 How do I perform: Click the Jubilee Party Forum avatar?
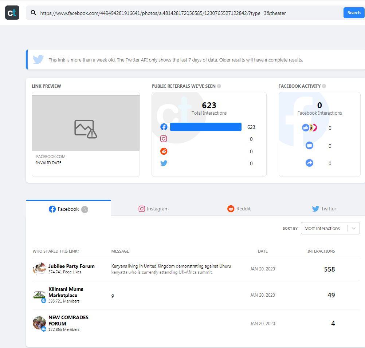click(x=39, y=268)
